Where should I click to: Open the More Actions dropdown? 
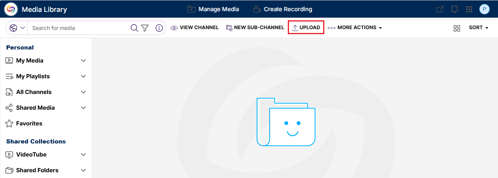point(355,28)
